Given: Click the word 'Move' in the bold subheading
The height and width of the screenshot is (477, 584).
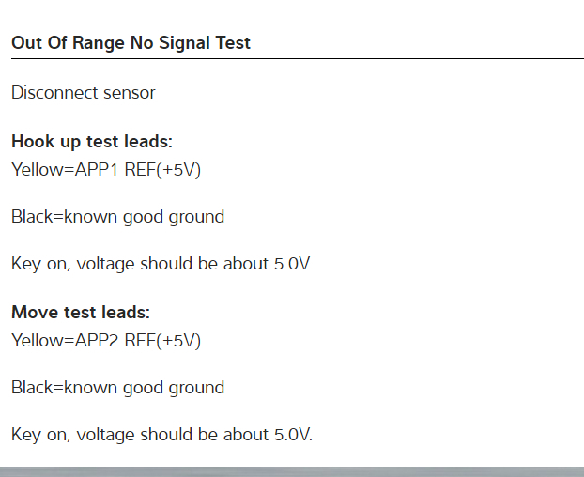Looking at the screenshot, I should [33, 313].
